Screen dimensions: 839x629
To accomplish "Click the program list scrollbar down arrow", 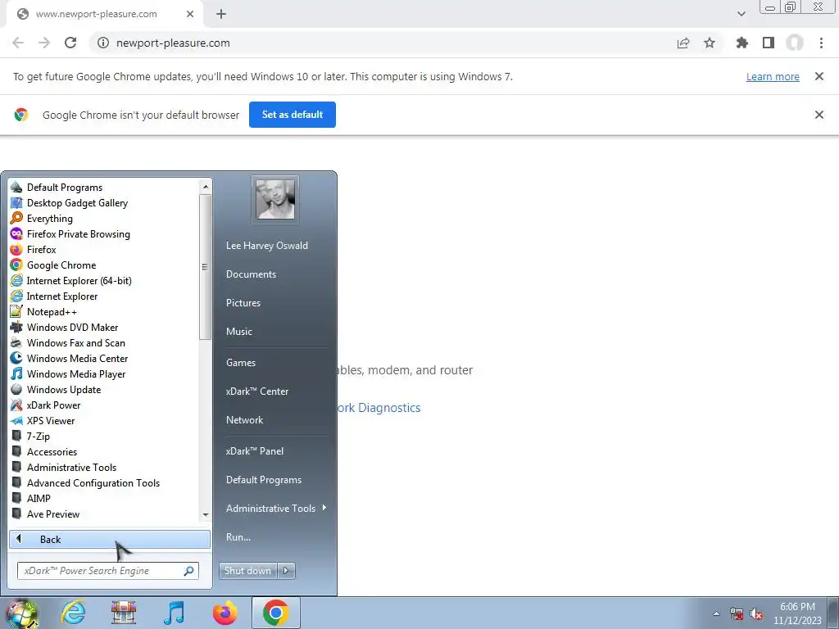I will click(x=206, y=515).
